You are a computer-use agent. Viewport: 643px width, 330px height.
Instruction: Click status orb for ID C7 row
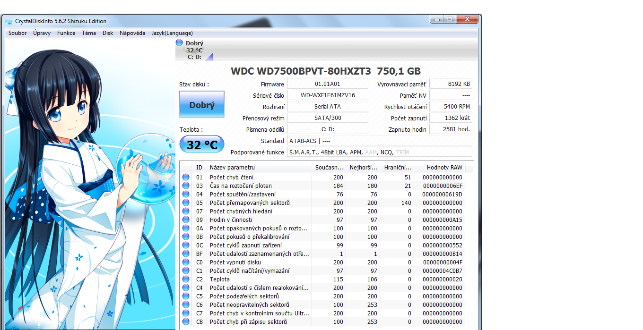186,313
